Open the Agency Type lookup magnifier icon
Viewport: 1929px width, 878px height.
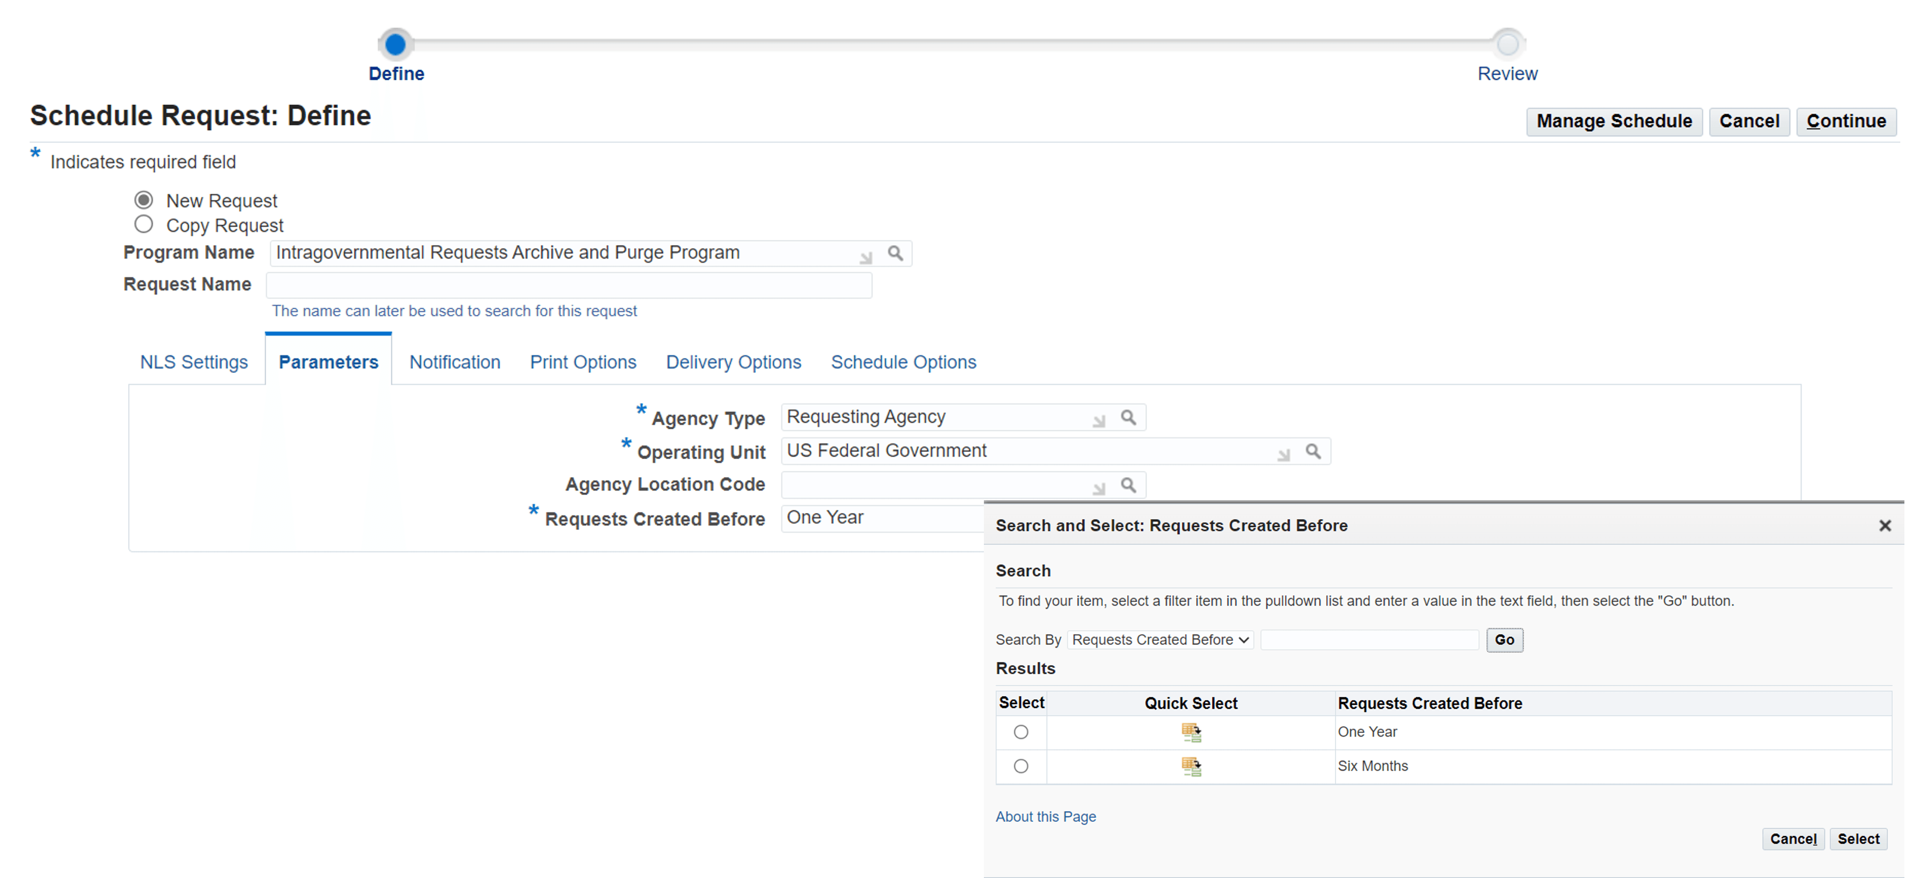[x=1129, y=417]
